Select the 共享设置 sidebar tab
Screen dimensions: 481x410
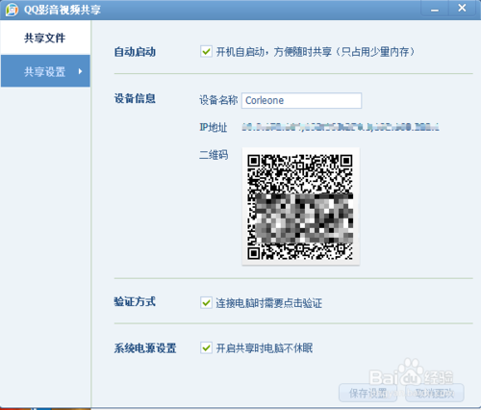[45, 71]
